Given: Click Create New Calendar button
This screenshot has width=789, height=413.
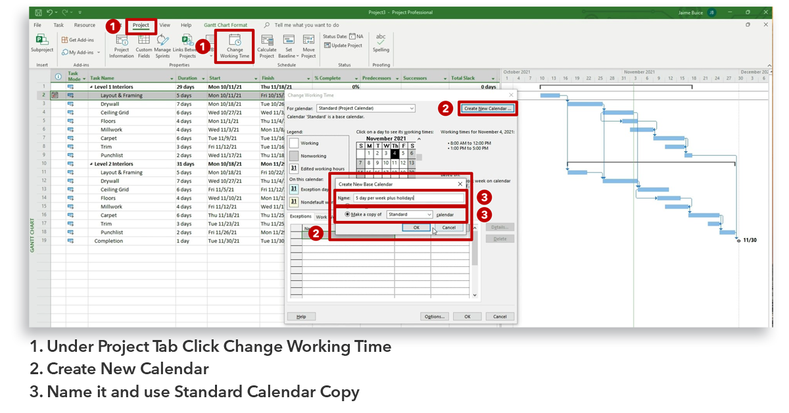Looking at the screenshot, I should 487,107.
